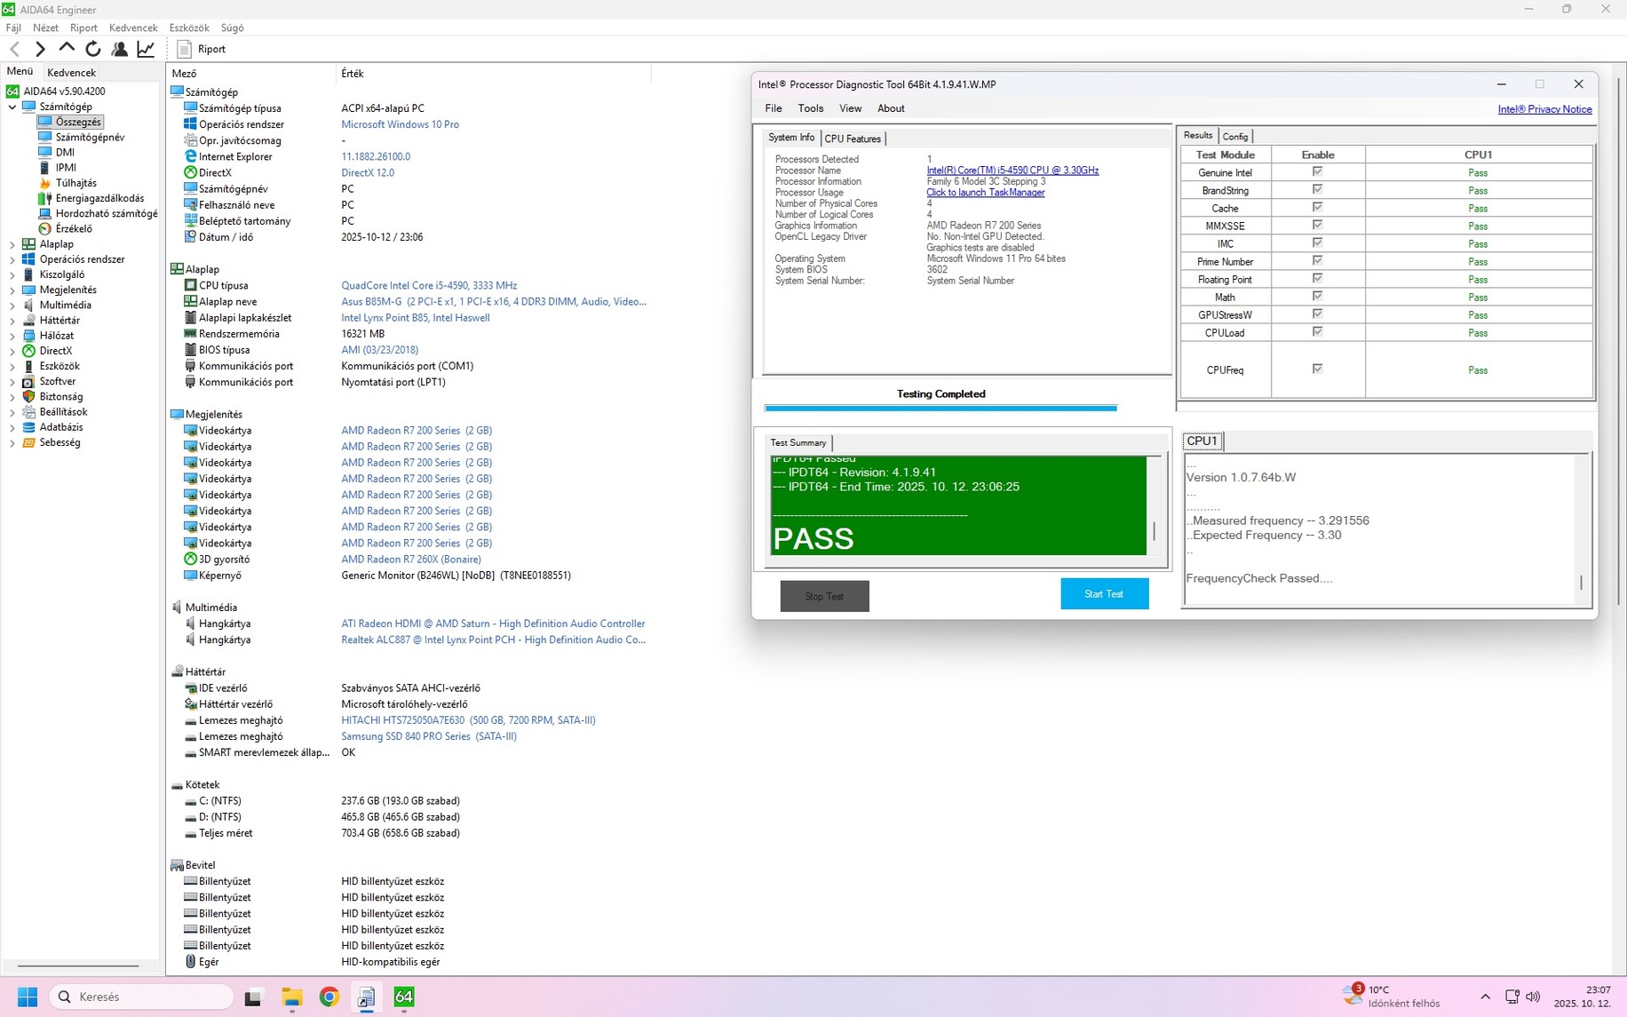Switch to the CPU Features tab

pos(853,139)
